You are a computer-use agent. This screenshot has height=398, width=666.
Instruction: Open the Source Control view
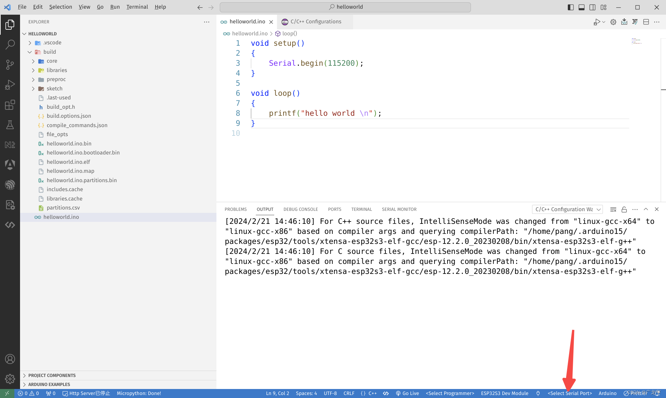pyautogui.click(x=10, y=64)
